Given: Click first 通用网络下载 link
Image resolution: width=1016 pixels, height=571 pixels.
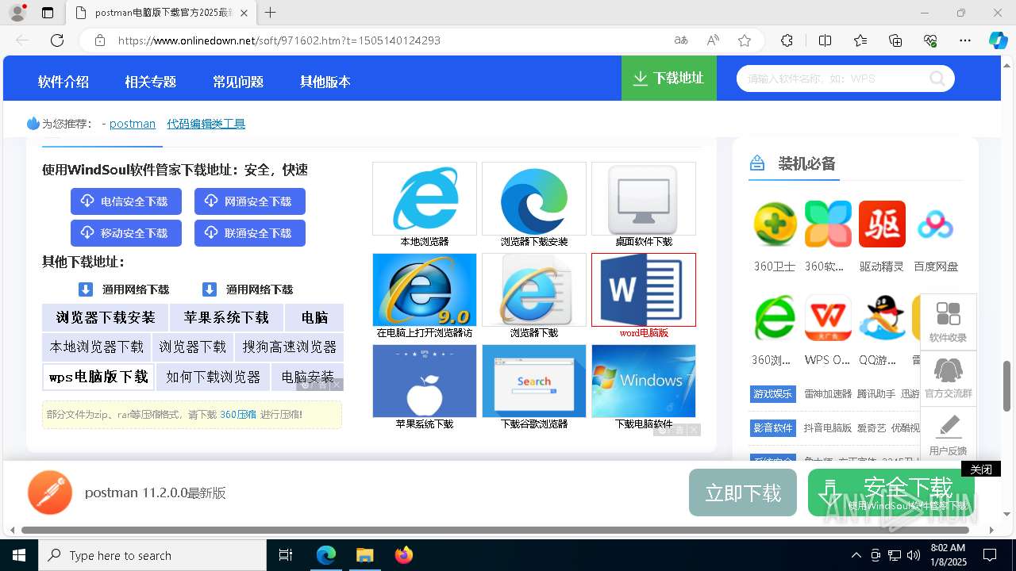Looking at the screenshot, I should tap(124, 289).
